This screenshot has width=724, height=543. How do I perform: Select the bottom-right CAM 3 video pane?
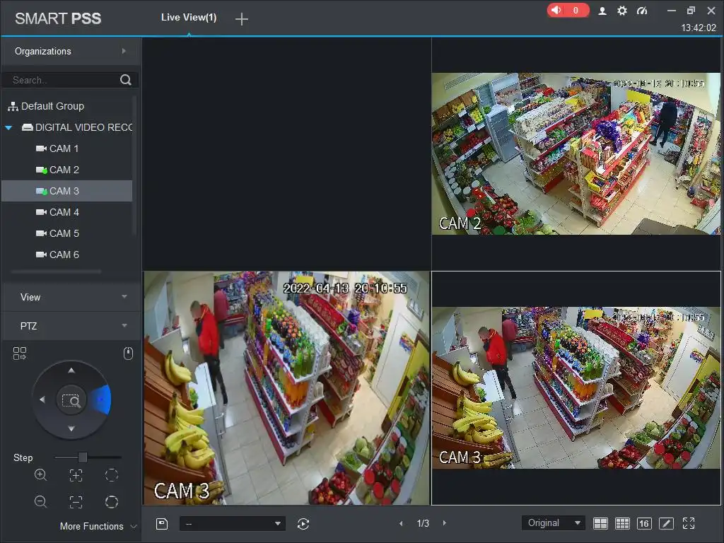click(x=576, y=388)
